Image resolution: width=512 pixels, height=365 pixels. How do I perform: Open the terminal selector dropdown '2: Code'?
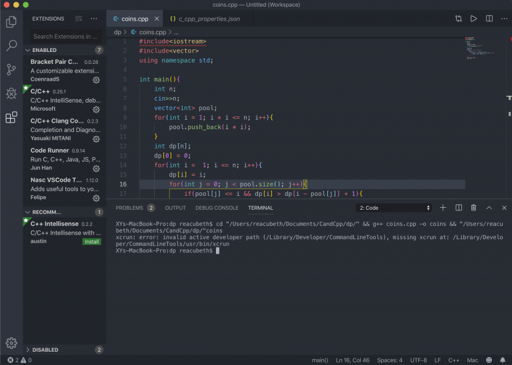pos(395,208)
